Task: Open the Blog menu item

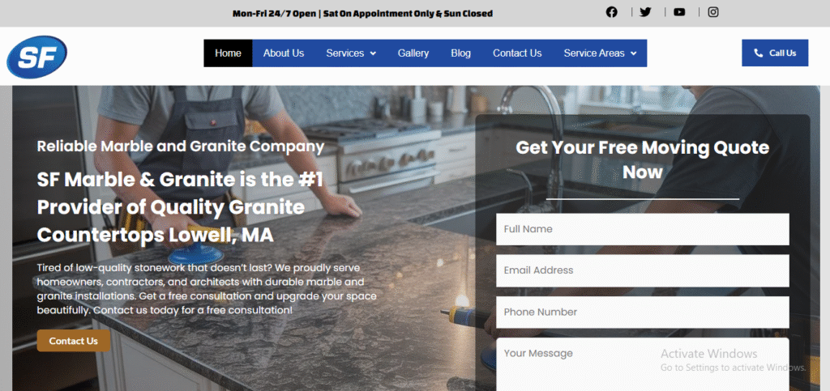Action: pos(460,53)
